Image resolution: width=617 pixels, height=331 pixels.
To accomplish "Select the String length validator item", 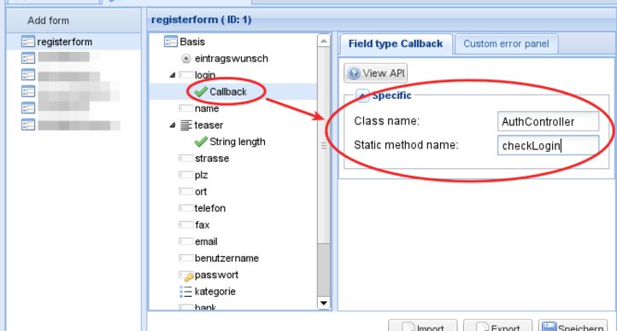I will [x=238, y=142].
